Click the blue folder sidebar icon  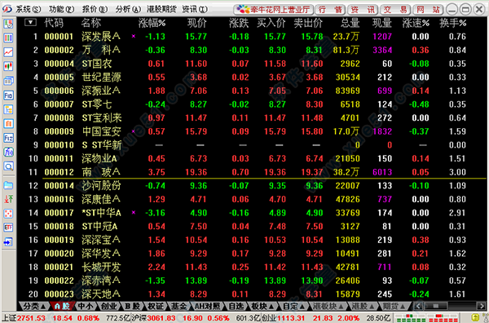coord(8,185)
